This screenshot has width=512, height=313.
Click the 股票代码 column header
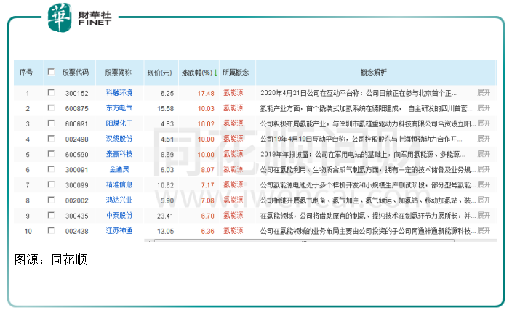pos(76,73)
